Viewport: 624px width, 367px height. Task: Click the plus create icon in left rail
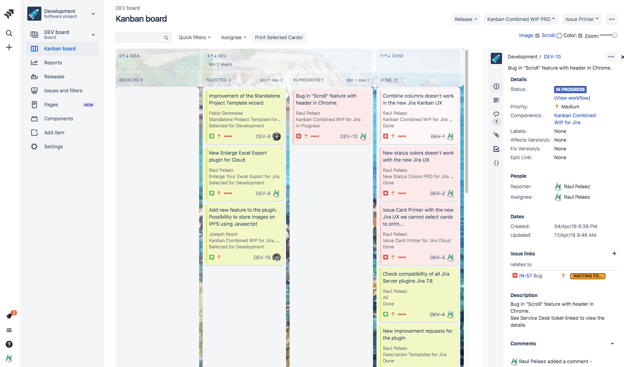[x=9, y=47]
